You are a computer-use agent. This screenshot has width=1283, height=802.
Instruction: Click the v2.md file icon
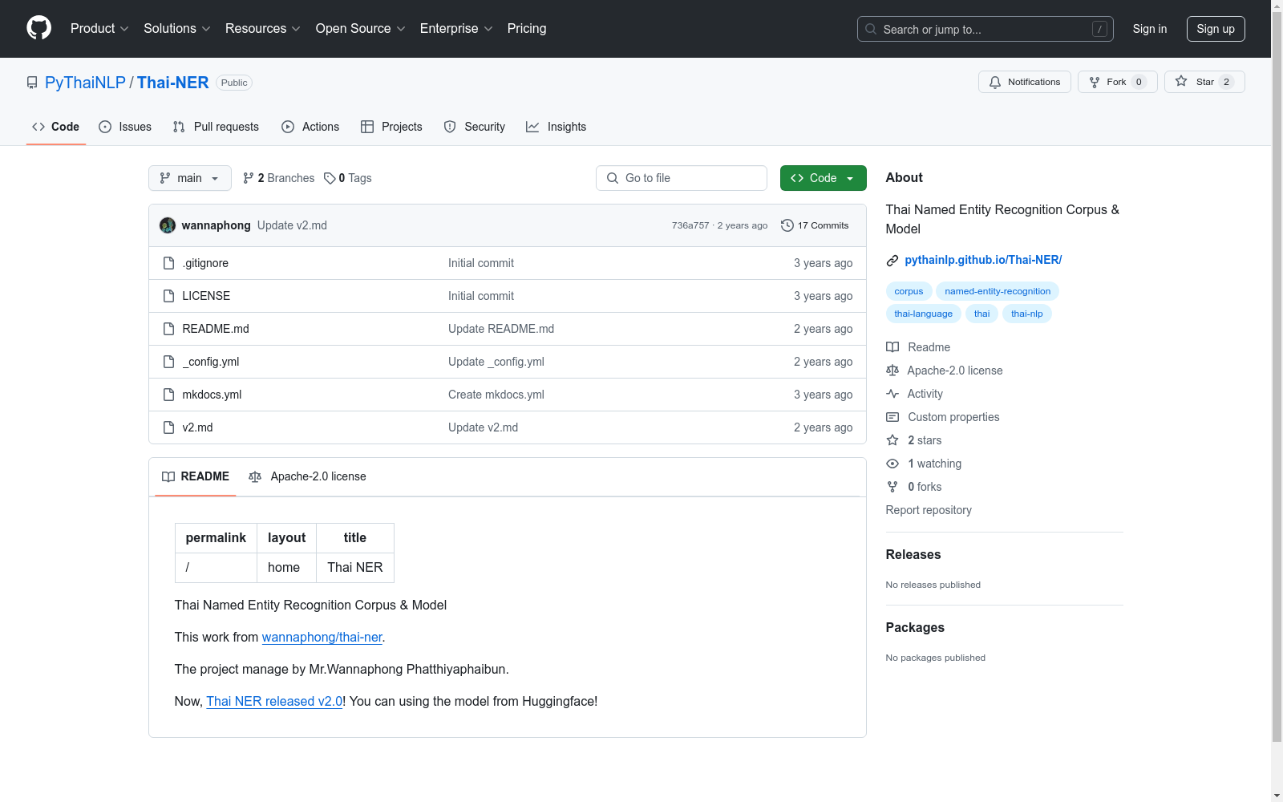[x=168, y=427]
